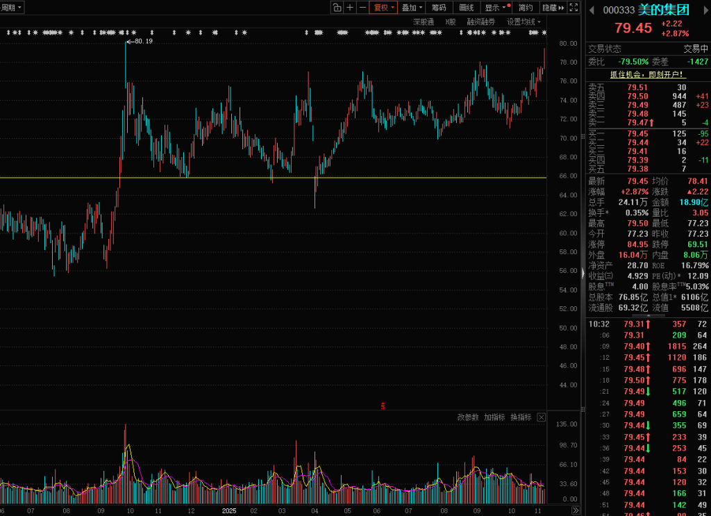Click the 换指标 switch indicator button

click(x=521, y=417)
